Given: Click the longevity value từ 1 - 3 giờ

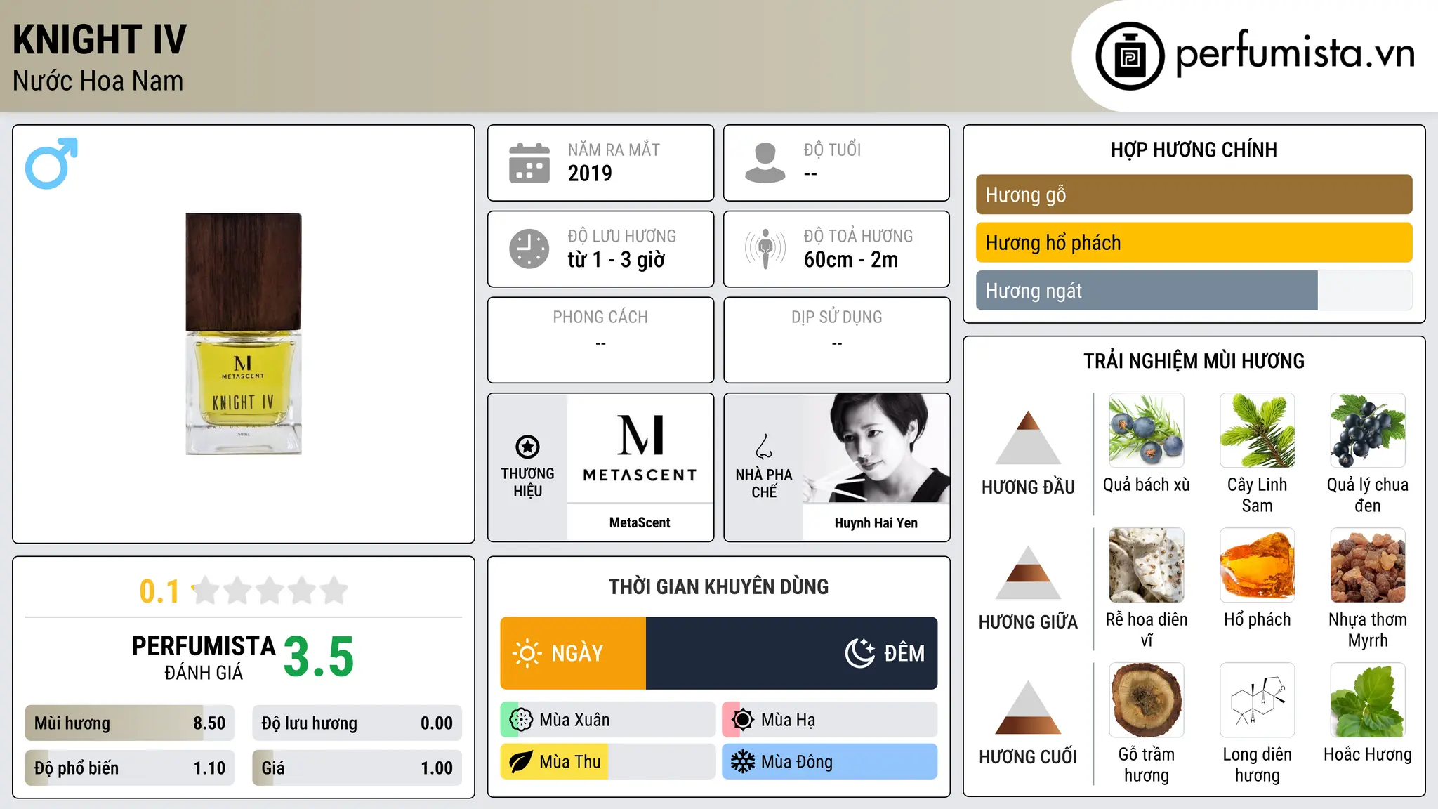Looking at the screenshot, I should [x=616, y=260].
